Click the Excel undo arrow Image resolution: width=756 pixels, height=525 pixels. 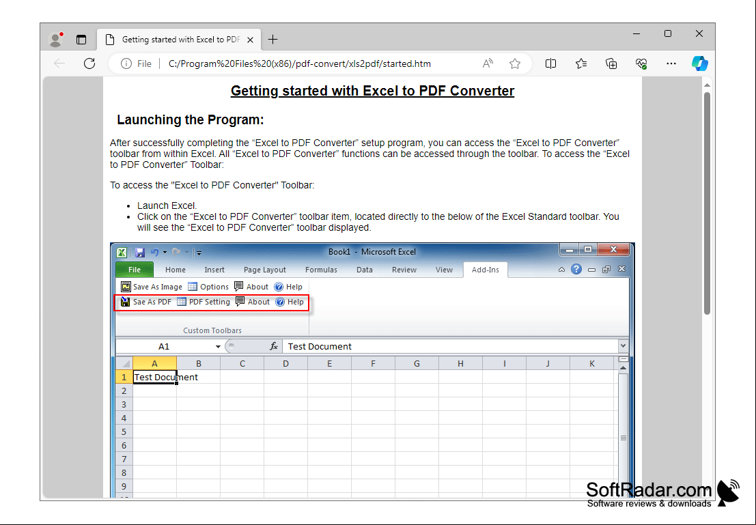point(155,252)
